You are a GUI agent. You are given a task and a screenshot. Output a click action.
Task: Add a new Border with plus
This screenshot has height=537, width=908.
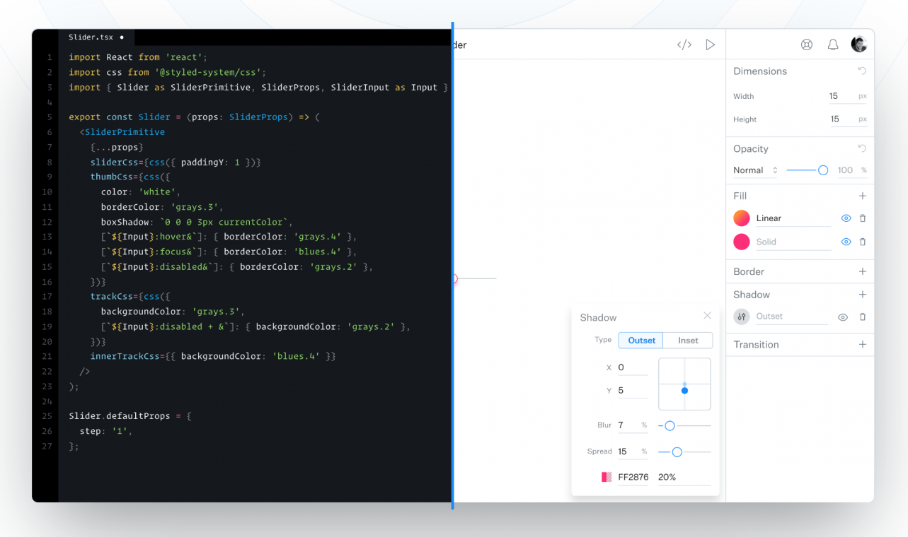pos(862,271)
